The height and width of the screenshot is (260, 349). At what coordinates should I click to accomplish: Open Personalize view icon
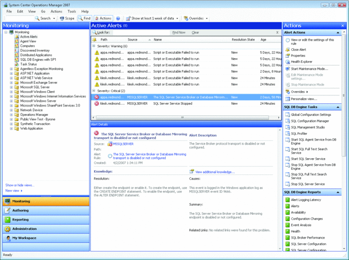point(288,99)
